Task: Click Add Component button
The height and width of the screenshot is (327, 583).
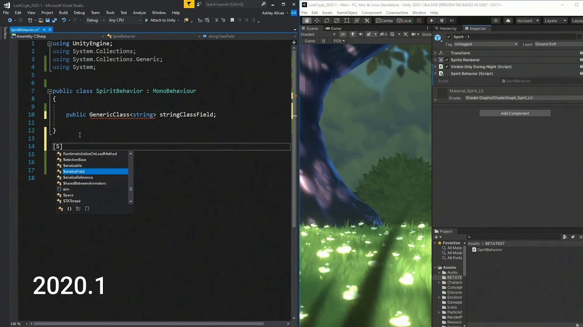Action: [x=515, y=113]
